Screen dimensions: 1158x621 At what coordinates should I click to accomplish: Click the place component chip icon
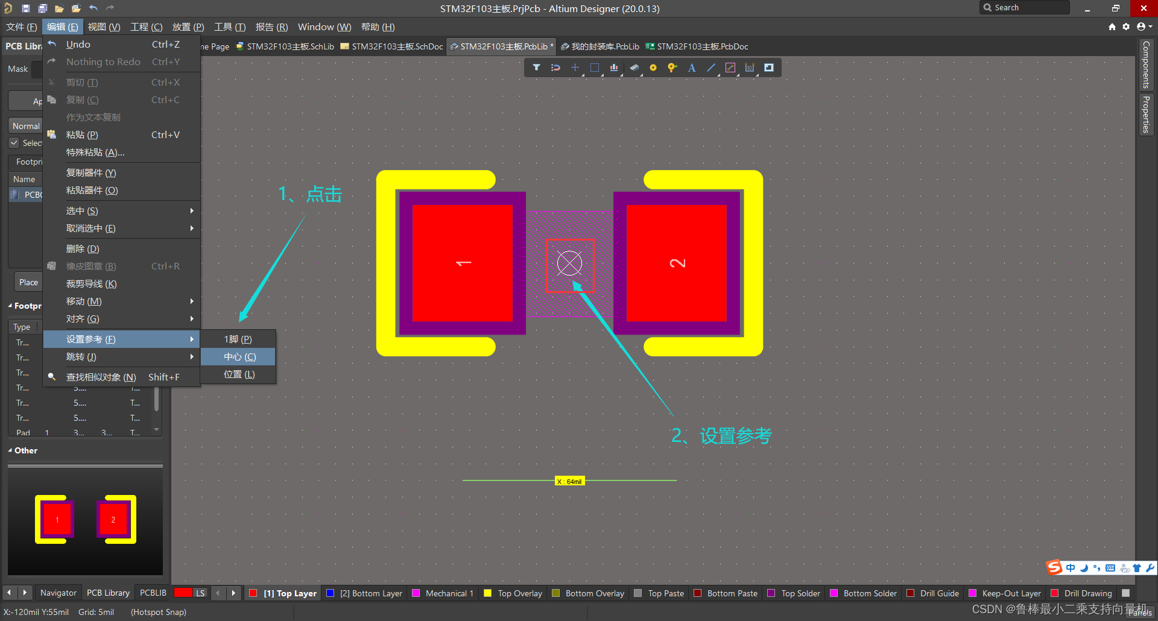pyautogui.click(x=634, y=68)
